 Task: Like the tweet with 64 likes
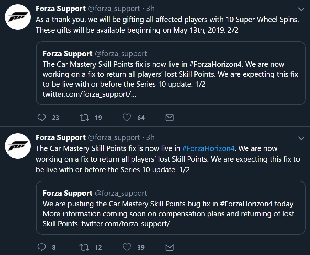pyautogui.click(x=127, y=118)
